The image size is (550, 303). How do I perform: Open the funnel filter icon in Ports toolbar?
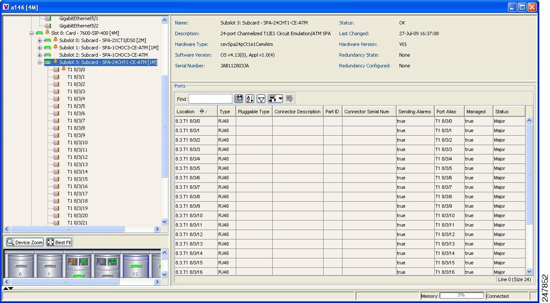tap(261, 99)
